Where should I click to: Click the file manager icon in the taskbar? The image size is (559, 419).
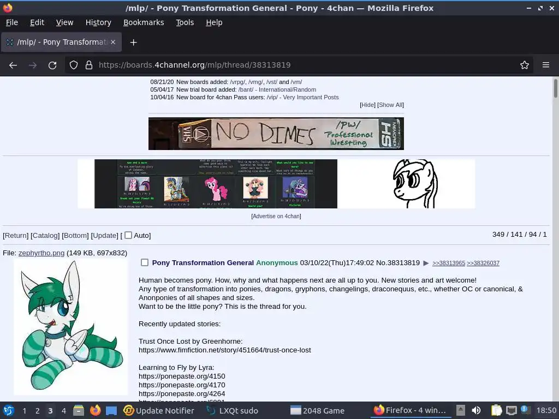(x=79, y=410)
